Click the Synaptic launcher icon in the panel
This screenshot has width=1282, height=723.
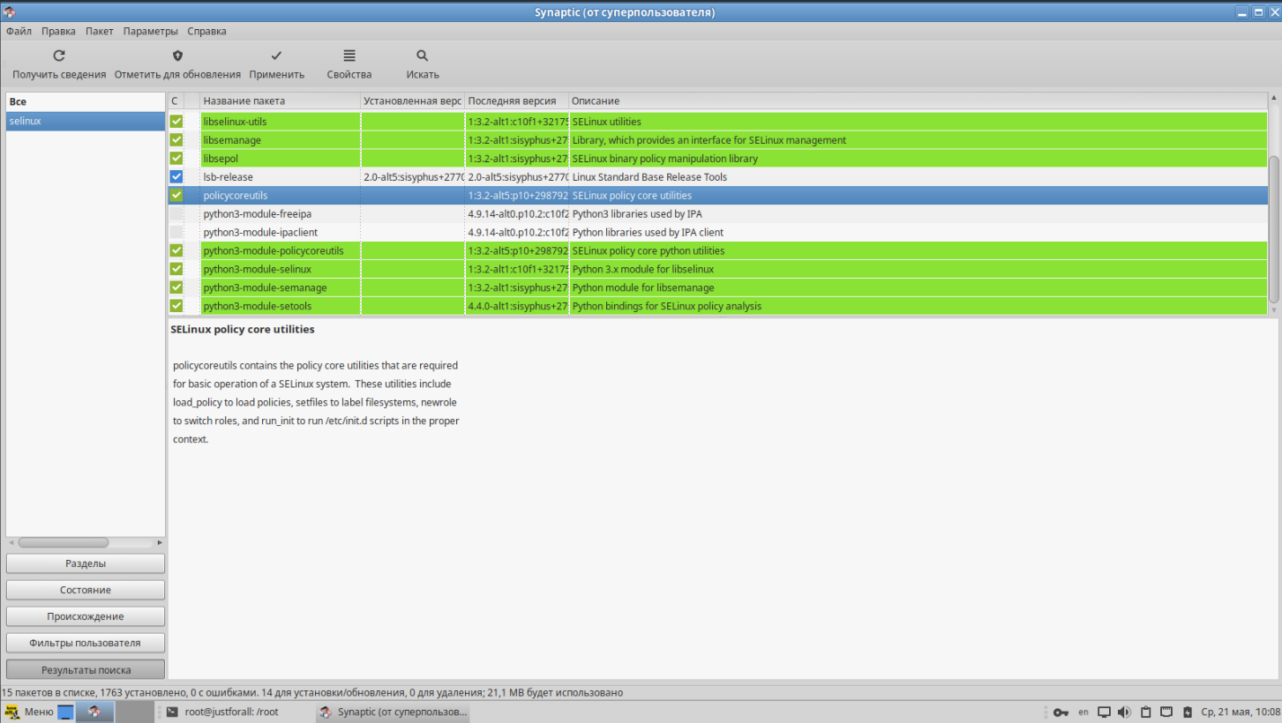(x=95, y=712)
